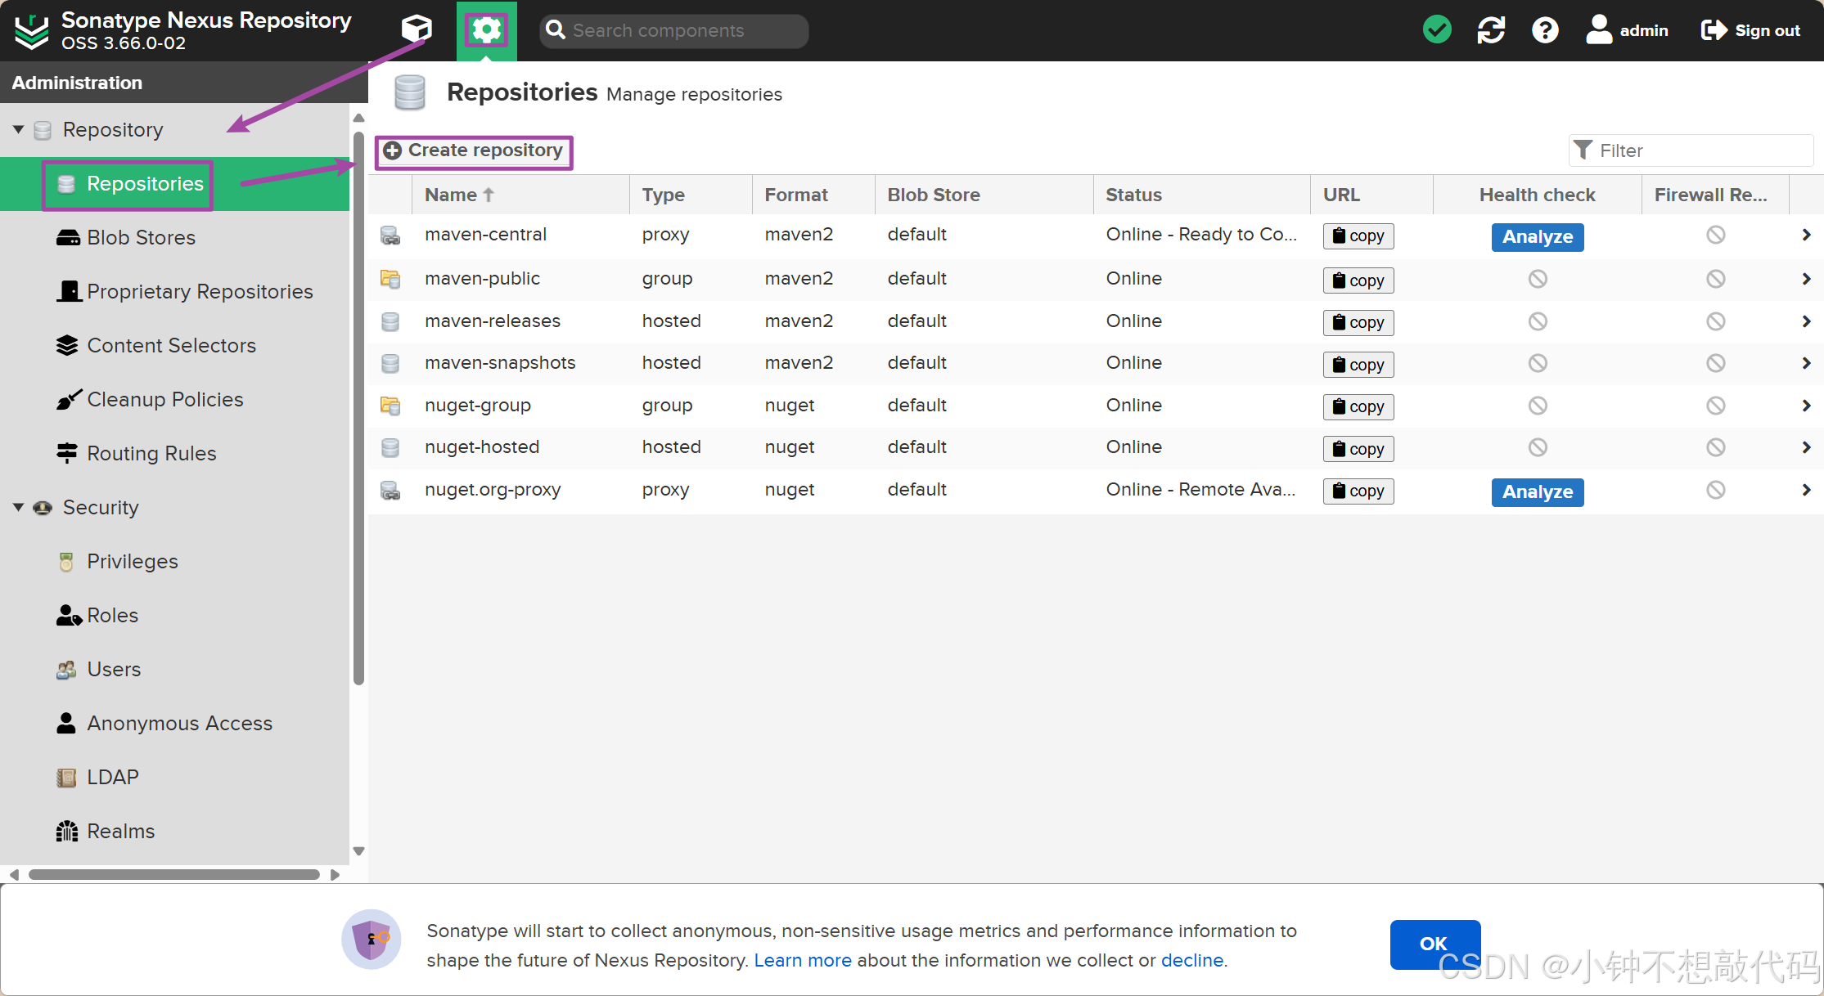Open Administration gear icon in header
This screenshot has height=996, width=1824.
pyautogui.click(x=487, y=30)
